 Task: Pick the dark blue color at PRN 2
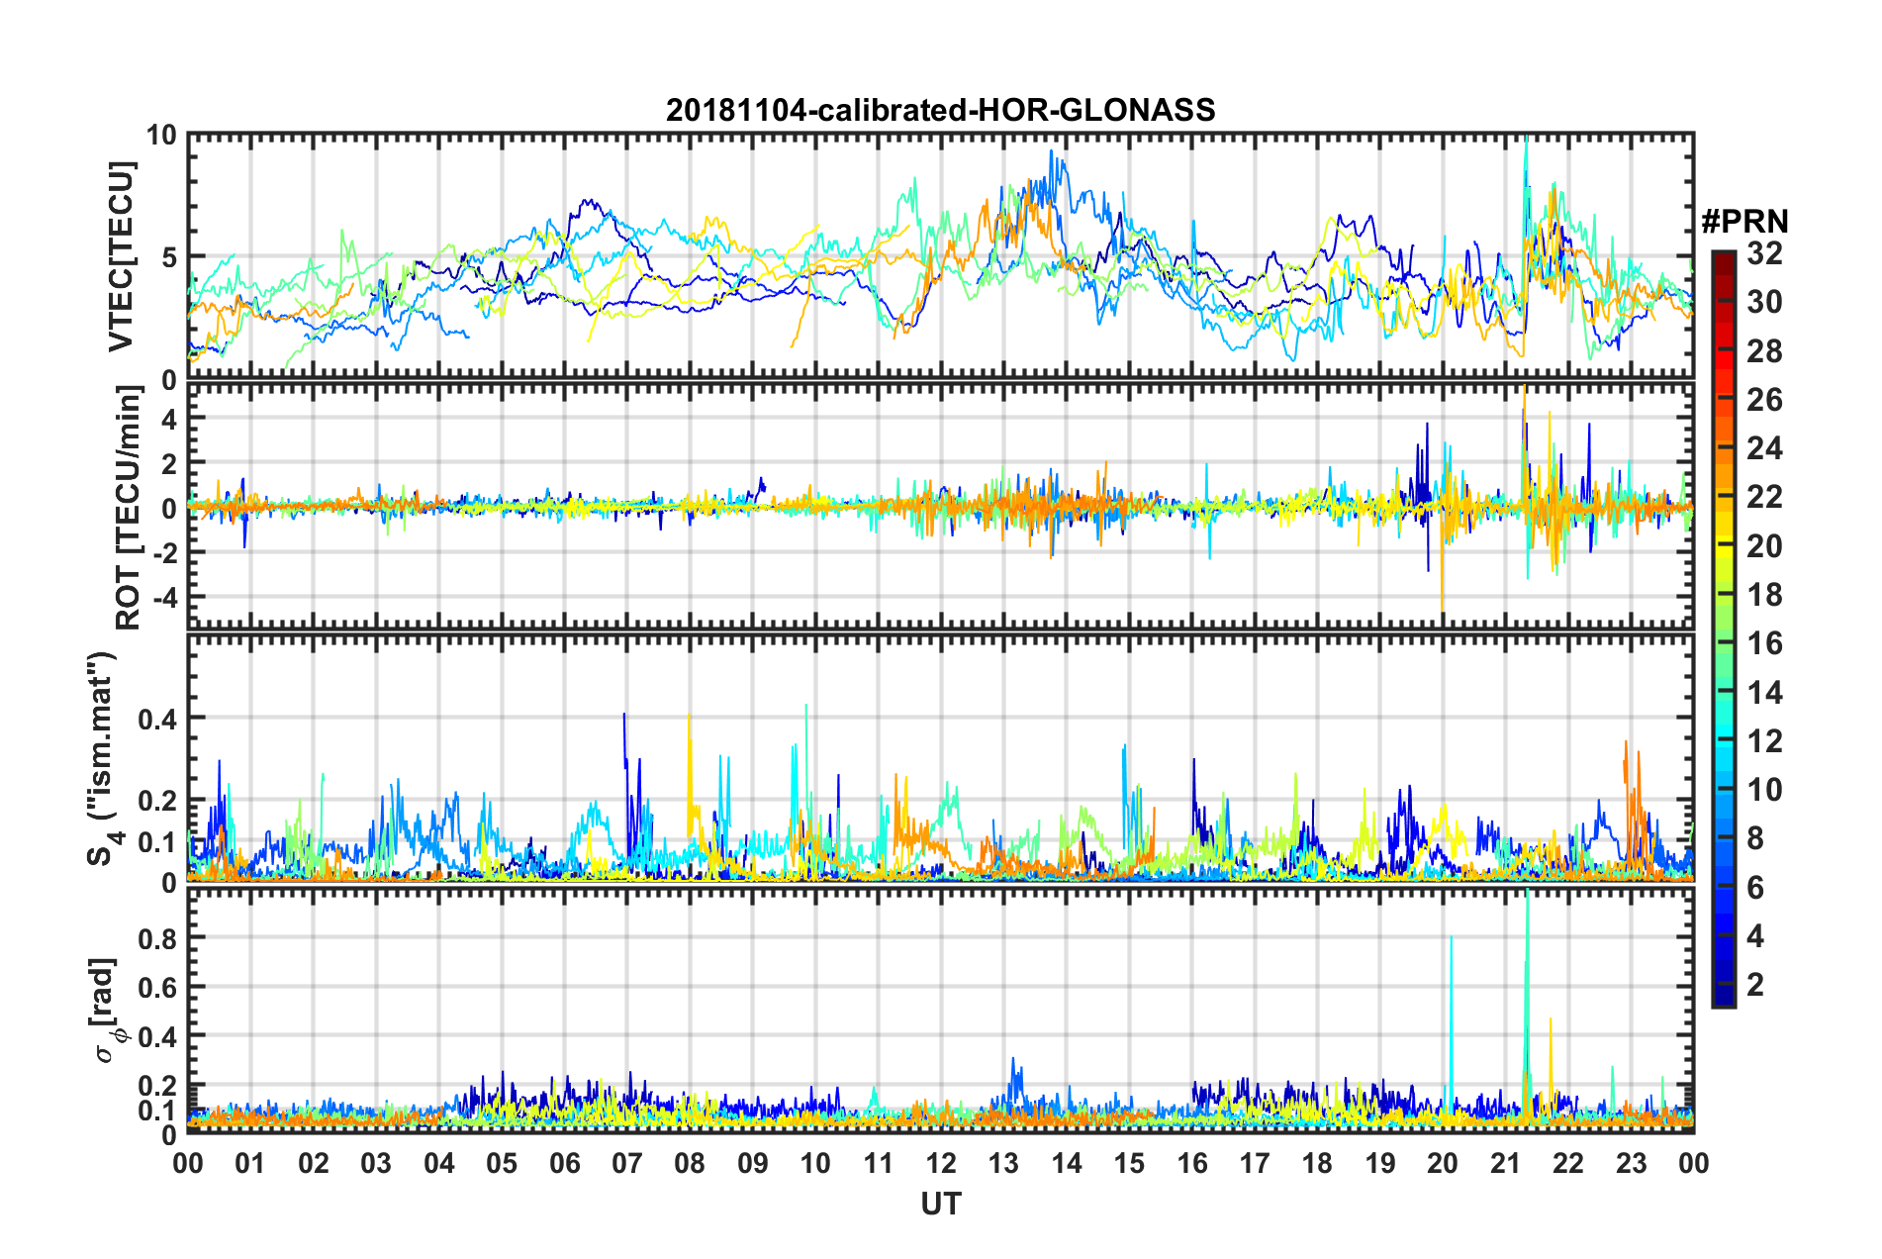tap(1723, 984)
